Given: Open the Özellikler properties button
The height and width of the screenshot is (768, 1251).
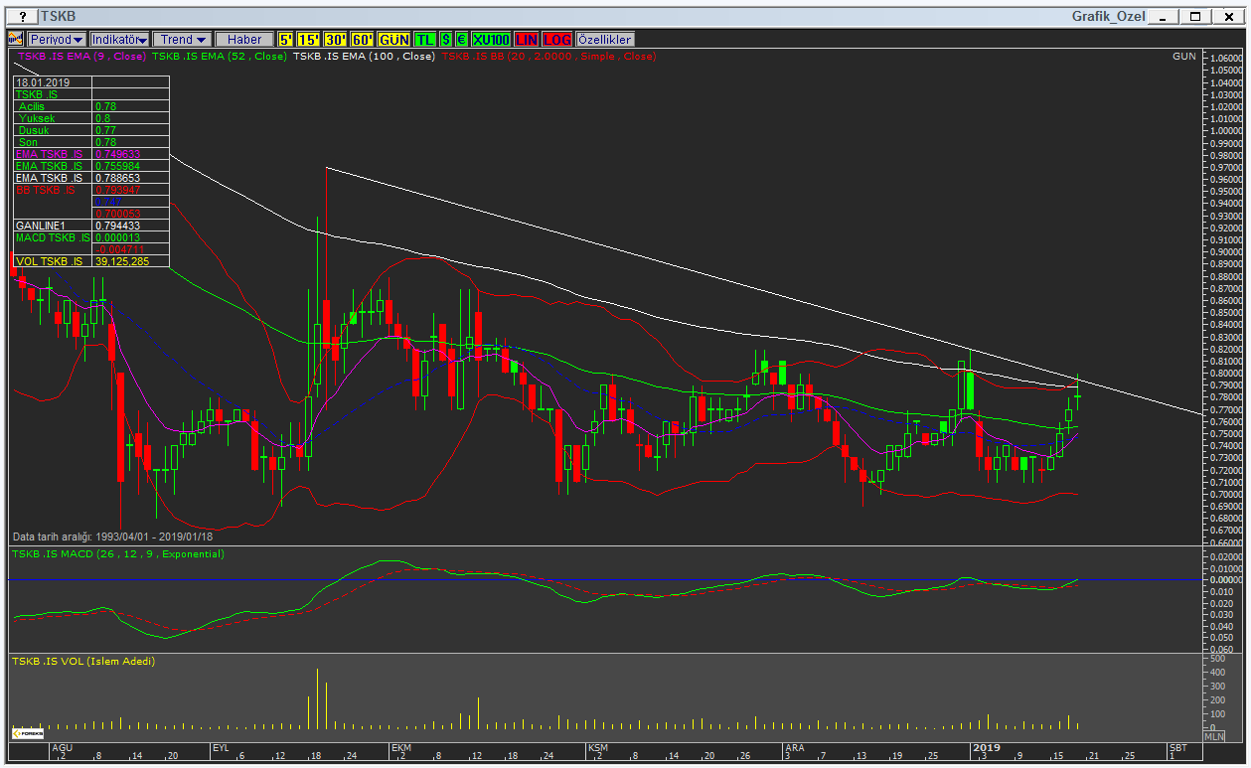Looking at the screenshot, I should [604, 39].
